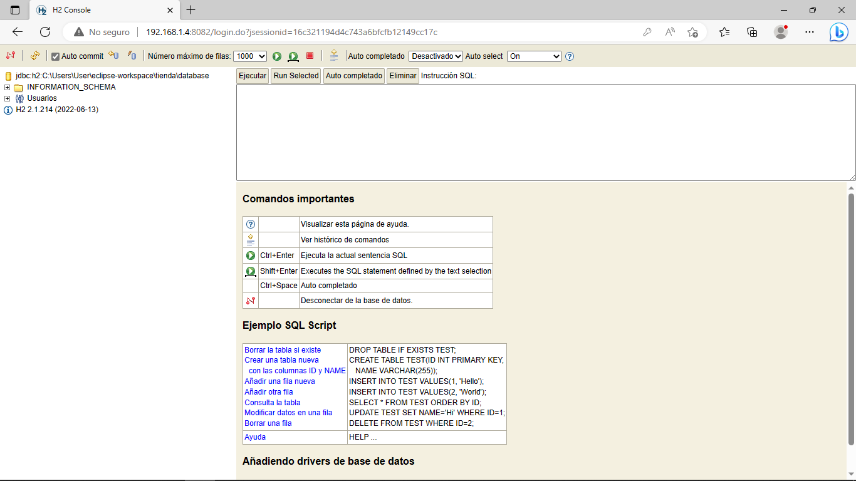Click the green Run icon in toolbar

click(x=277, y=56)
